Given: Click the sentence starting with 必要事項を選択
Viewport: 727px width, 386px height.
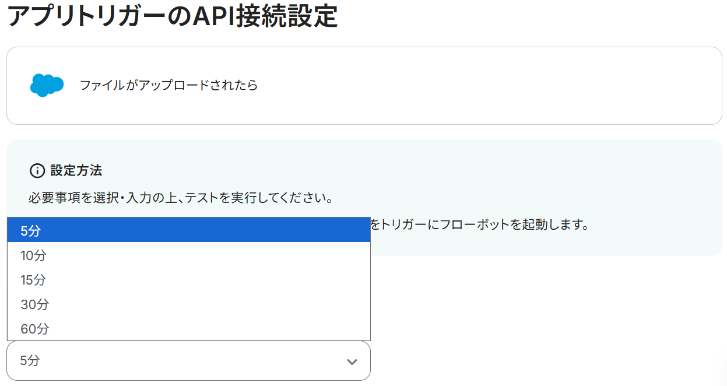Looking at the screenshot, I should (181, 198).
